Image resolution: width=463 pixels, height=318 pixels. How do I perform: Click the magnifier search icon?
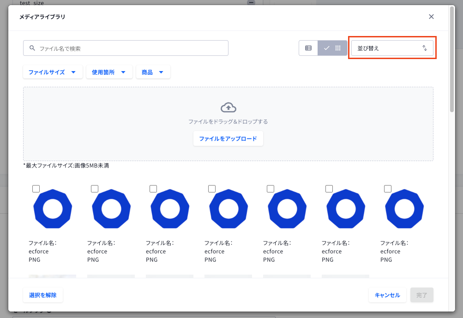32,48
